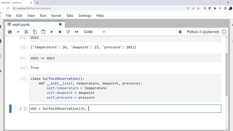The height and width of the screenshot is (131, 233).
Task: Click the def __init__ line
Action: (90, 83)
